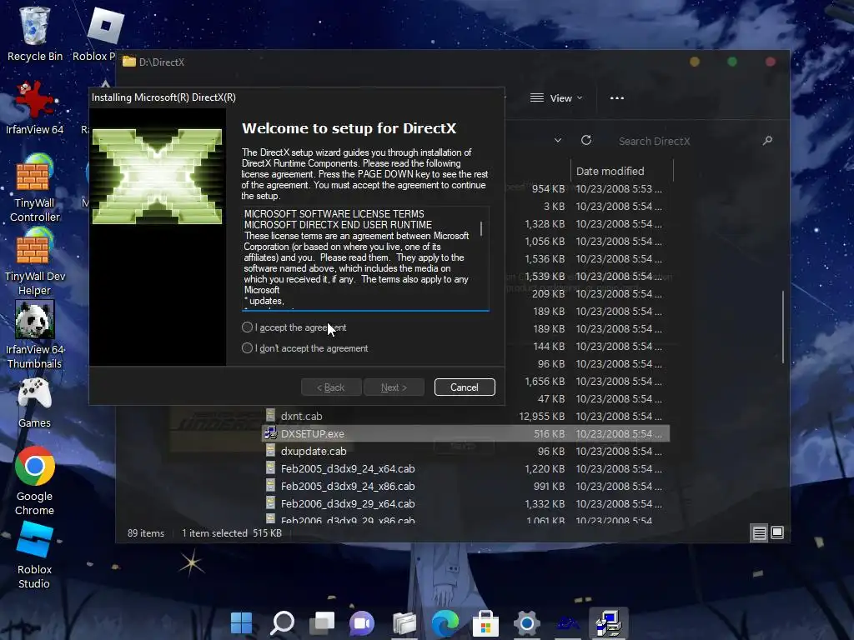This screenshot has width=854, height=640.
Task: Click Cancel in DirectX setup dialog
Action: click(465, 387)
